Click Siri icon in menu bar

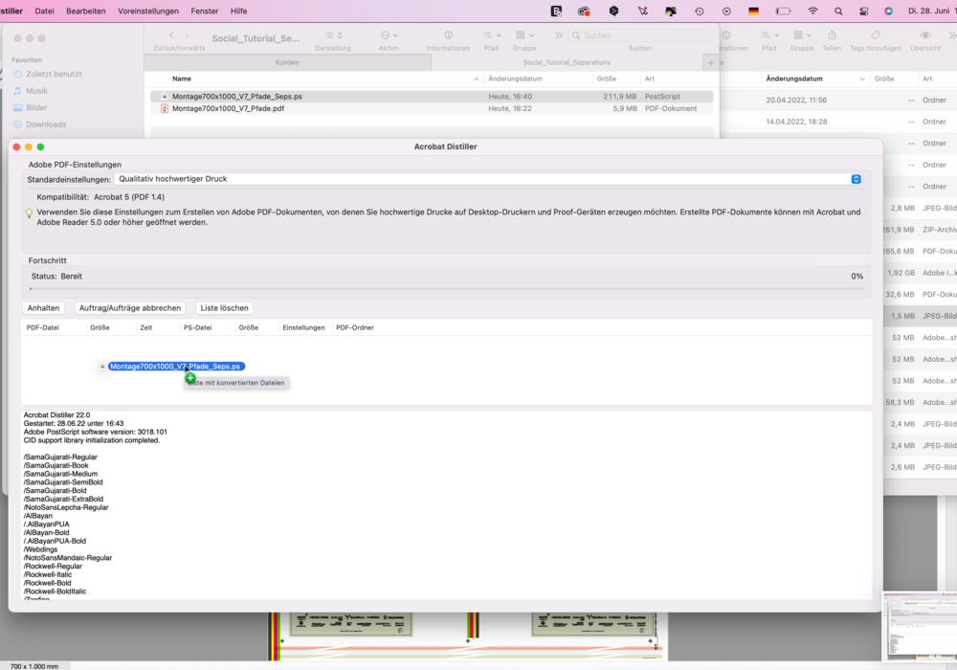tap(889, 11)
